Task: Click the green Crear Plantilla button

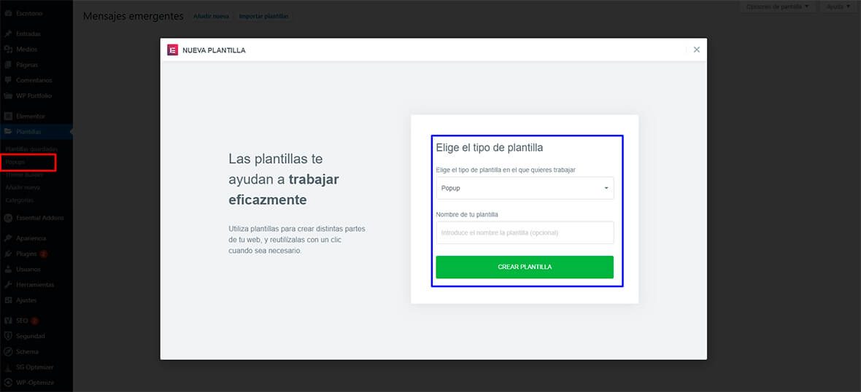Action: click(525, 267)
